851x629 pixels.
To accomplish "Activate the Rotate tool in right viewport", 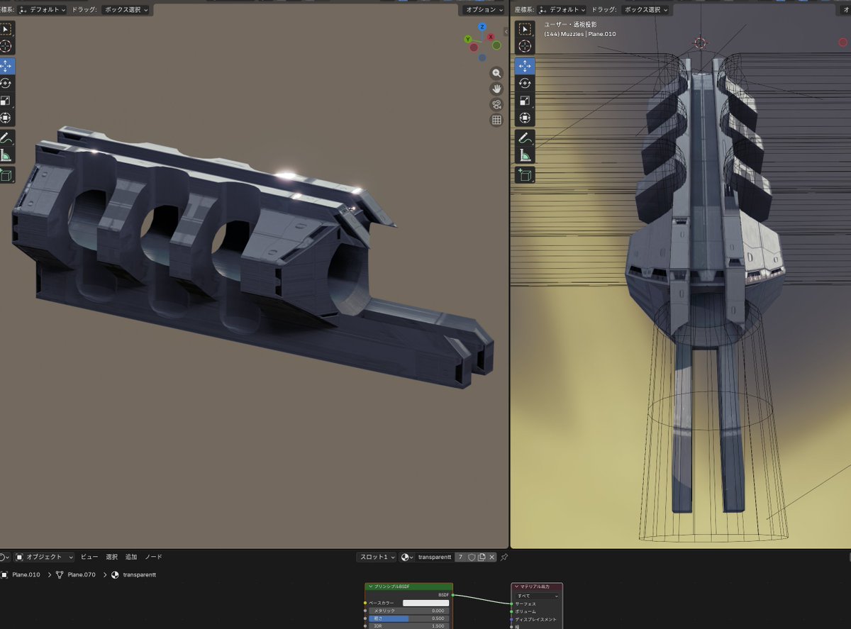I will coord(525,84).
